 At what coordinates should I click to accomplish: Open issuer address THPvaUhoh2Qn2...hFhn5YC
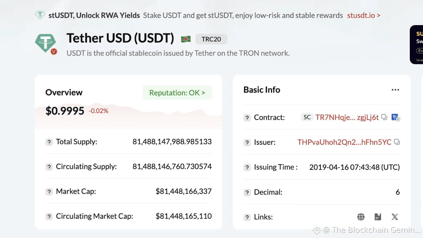pyautogui.click(x=344, y=142)
